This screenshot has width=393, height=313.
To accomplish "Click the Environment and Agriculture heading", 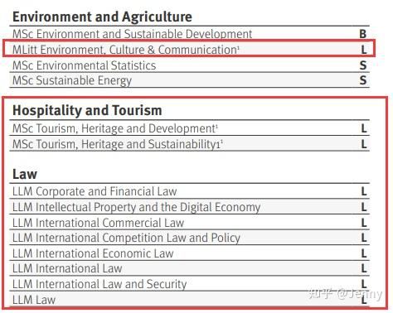I will (x=102, y=17).
